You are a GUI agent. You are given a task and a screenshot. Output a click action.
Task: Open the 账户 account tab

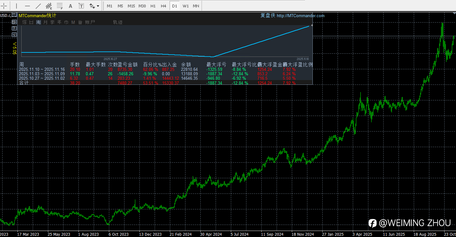click(x=90, y=22)
